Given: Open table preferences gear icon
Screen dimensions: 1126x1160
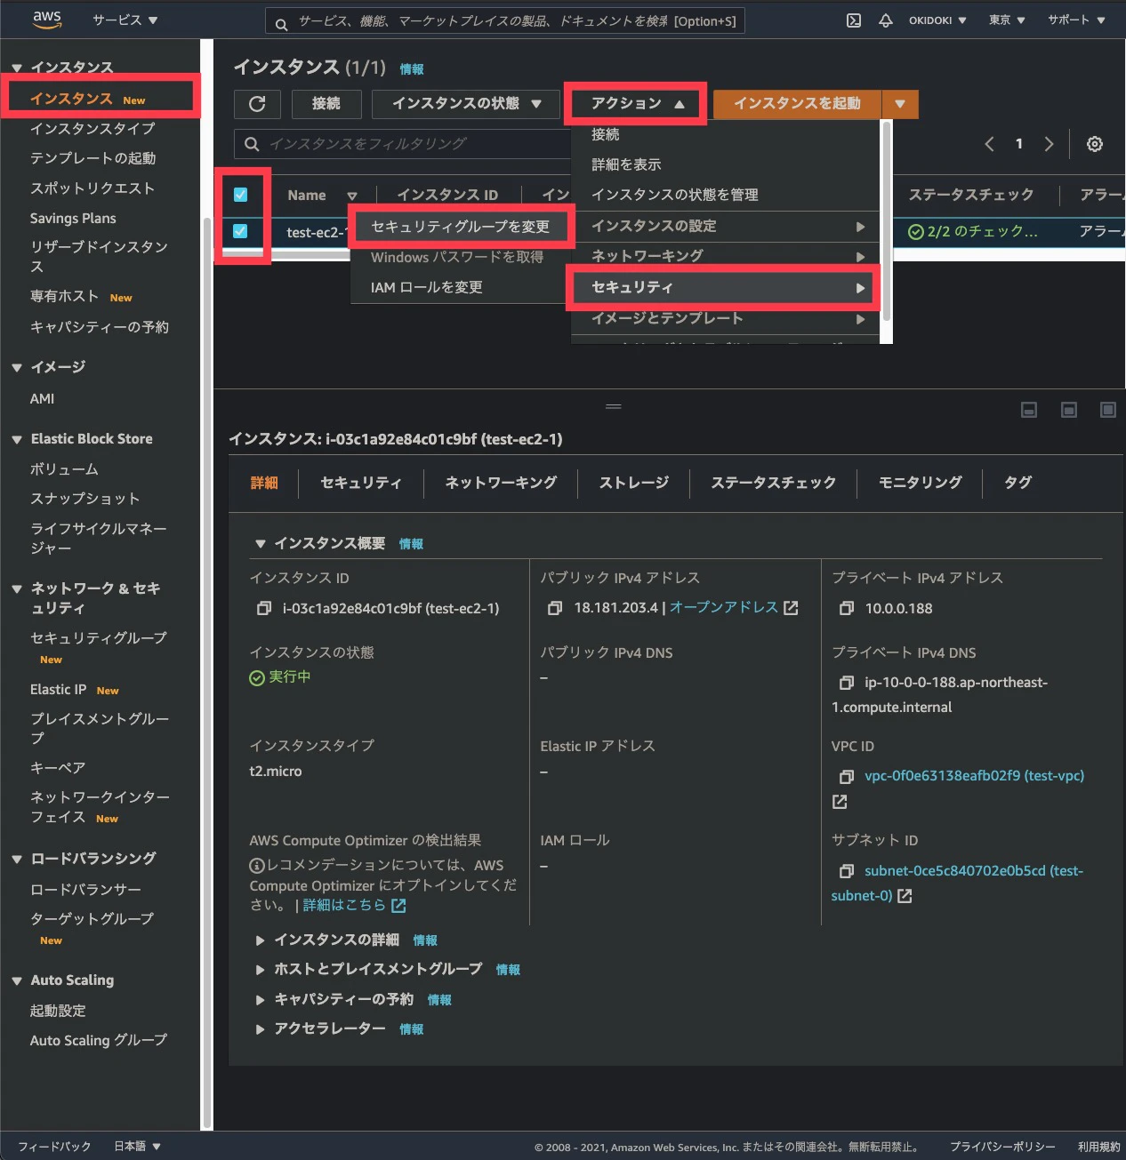Looking at the screenshot, I should pos(1095,144).
